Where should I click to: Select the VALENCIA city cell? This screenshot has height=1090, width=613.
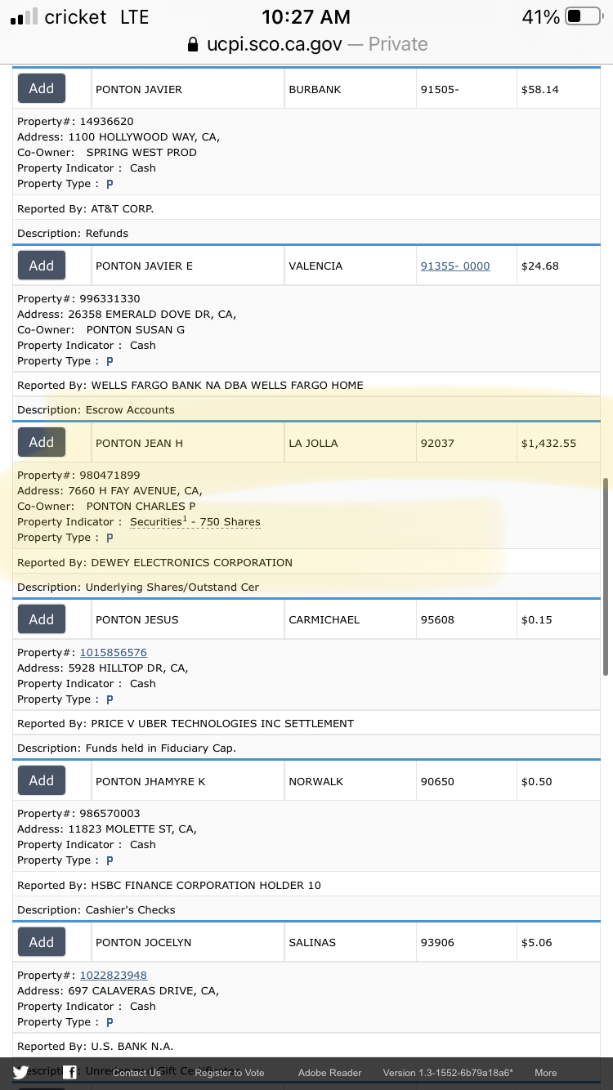pos(349,266)
